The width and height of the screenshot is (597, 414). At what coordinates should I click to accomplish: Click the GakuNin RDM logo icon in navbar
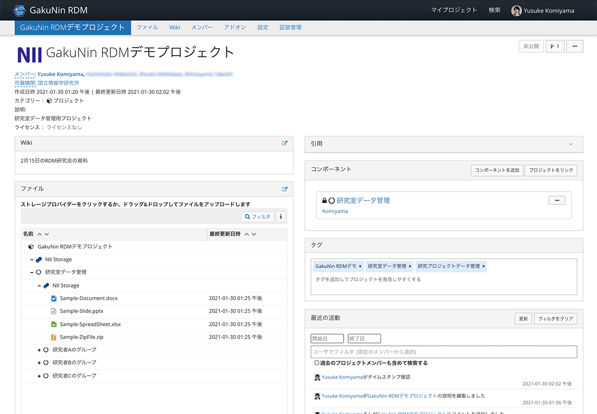click(x=19, y=10)
